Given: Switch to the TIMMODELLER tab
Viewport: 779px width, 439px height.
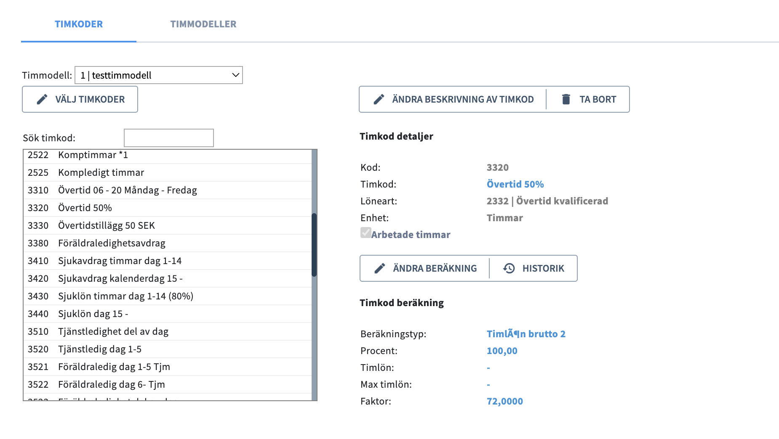Looking at the screenshot, I should point(203,24).
